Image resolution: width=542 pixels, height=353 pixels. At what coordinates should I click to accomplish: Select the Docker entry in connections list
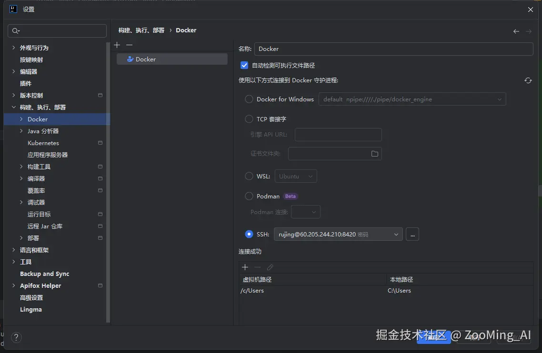pyautogui.click(x=172, y=59)
